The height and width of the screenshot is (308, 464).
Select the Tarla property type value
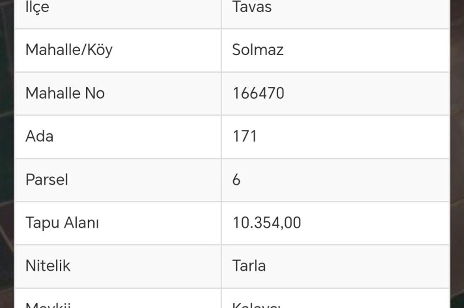pyautogui.click(x=249, y=266)
